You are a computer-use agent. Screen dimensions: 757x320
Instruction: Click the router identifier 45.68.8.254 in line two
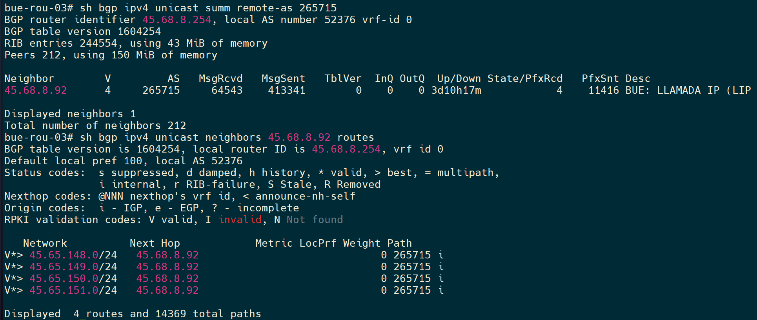(x=177, y=20)
